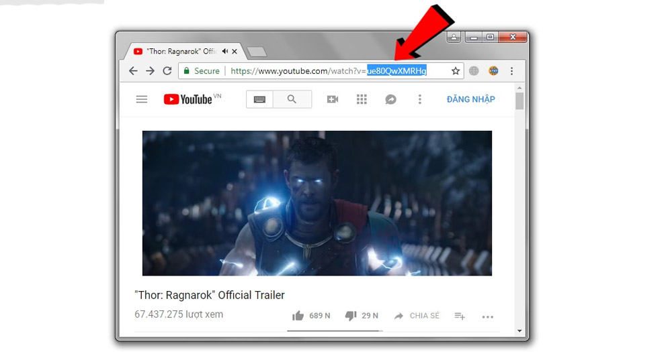
Task: Open the YouTube apps grid
Action: (x=362, y=99)
